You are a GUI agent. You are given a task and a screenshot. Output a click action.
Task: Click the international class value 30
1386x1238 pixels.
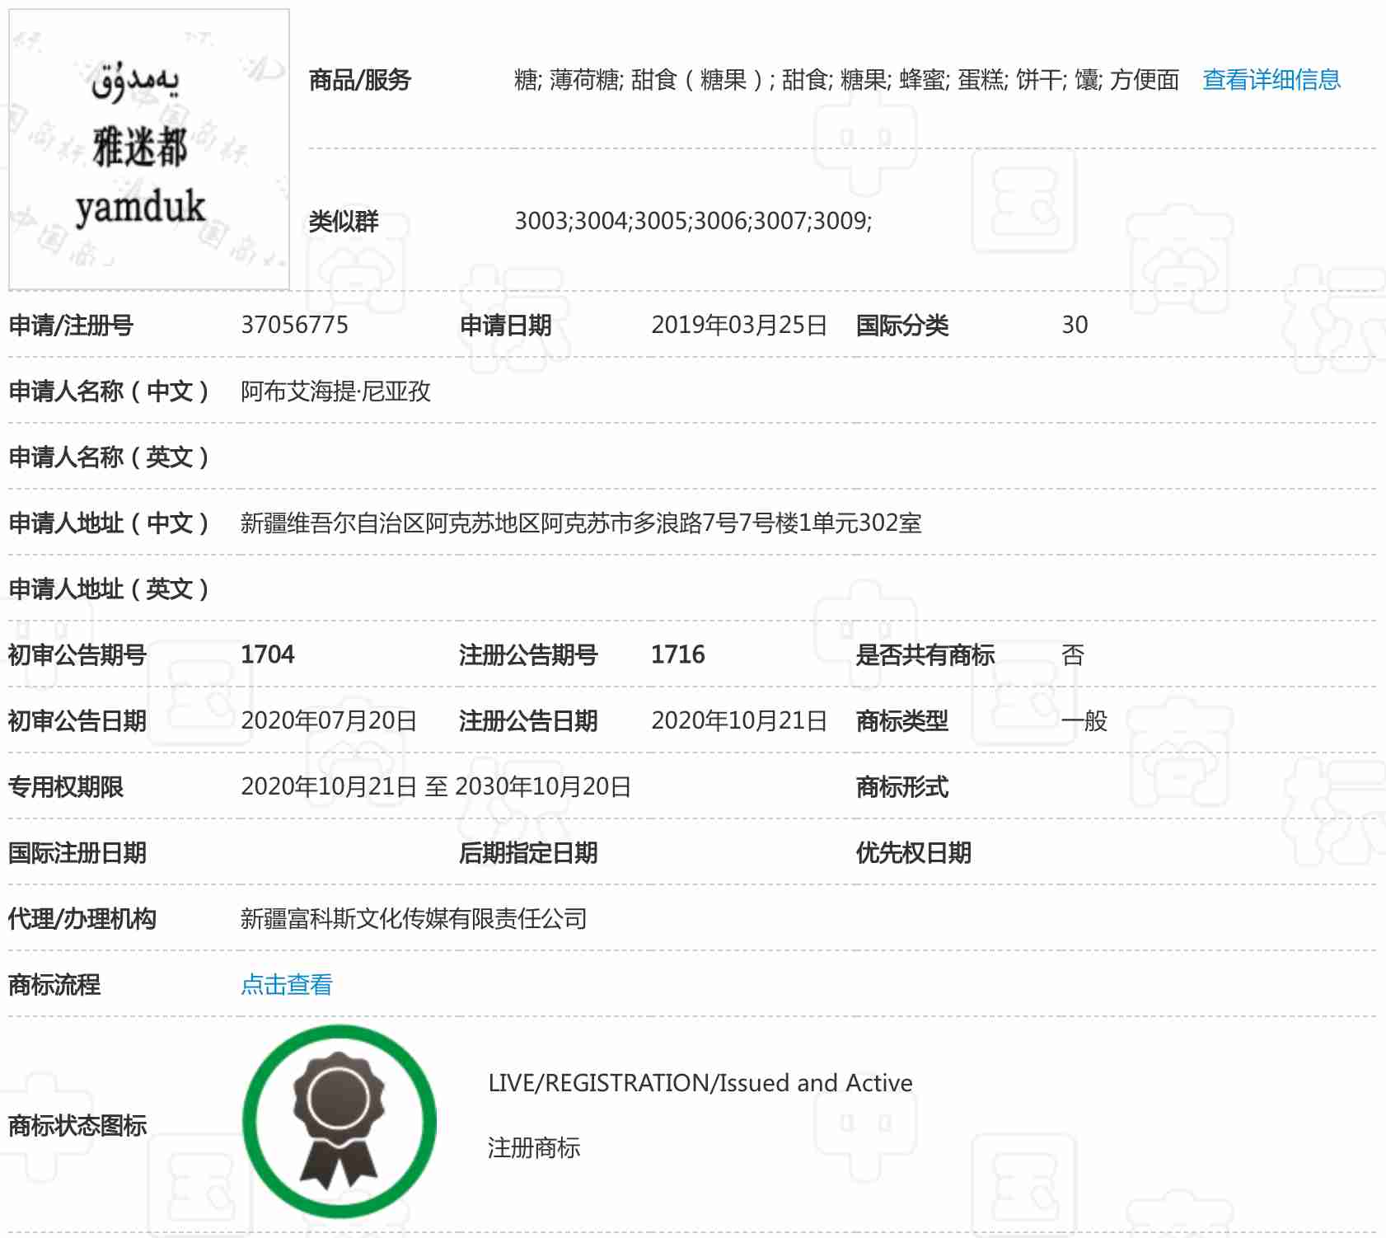[1075, 325]
